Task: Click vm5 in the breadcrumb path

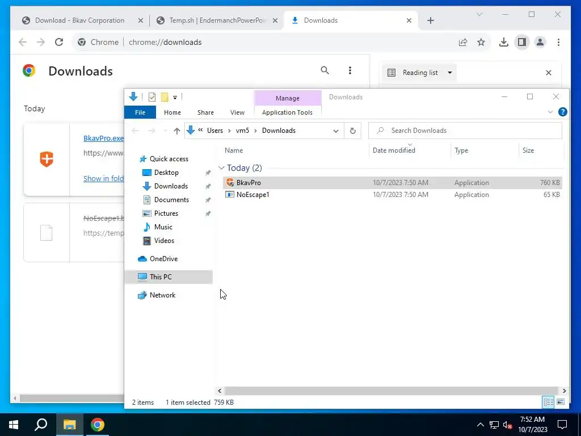Action: click(x=242, y=131)
